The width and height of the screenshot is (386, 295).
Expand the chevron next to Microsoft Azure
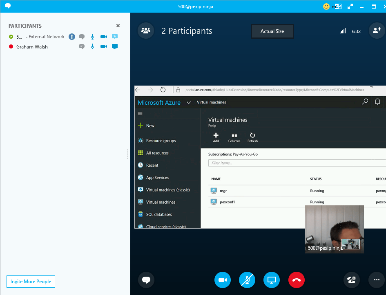[189, 102]
